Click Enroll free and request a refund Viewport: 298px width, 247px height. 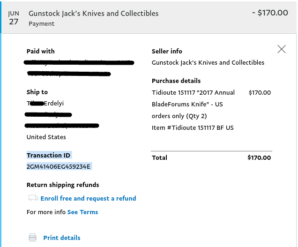pos(88,198)
